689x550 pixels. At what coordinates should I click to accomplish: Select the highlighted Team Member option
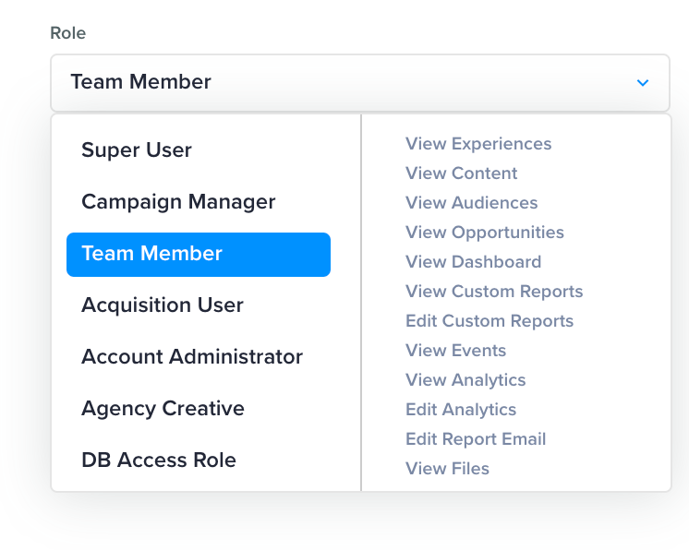(198, 254)
